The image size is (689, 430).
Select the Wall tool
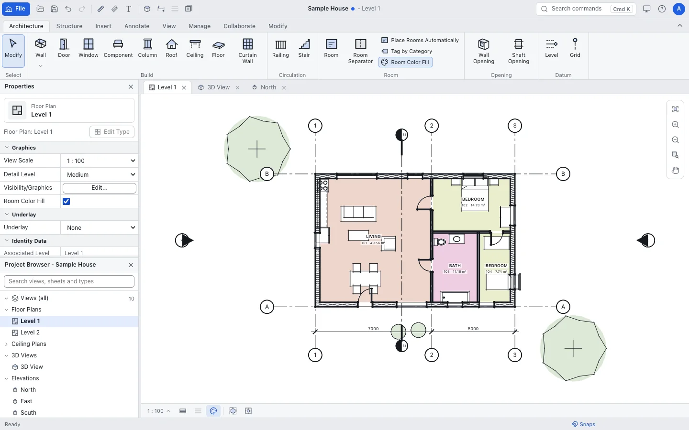(41, 48)
